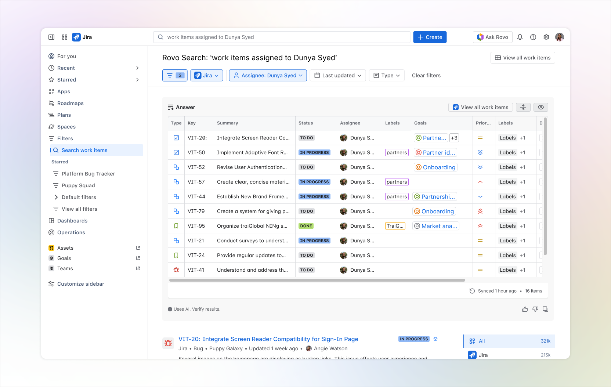Click Clear filters

tap(426, 75)
